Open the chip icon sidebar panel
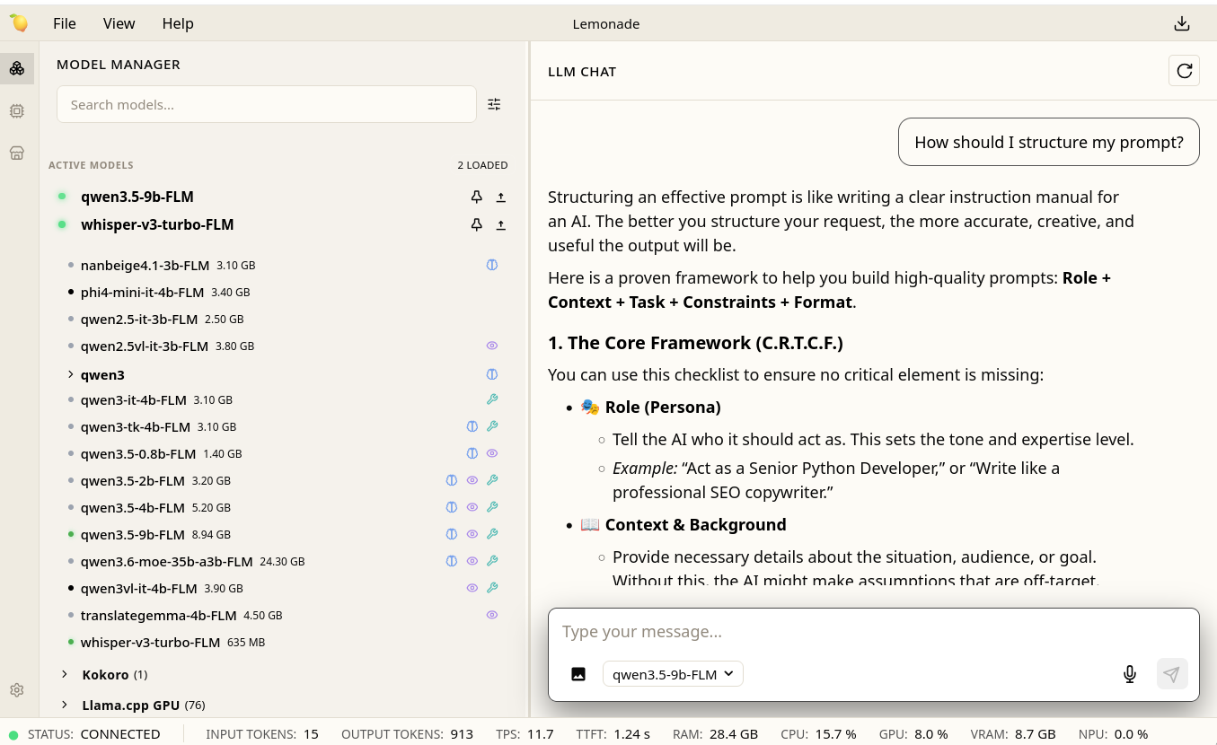Image resolution: width=1217 pixels, height=745 pixels. click(x=17, y=111)
